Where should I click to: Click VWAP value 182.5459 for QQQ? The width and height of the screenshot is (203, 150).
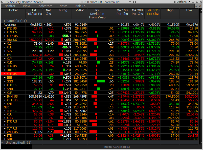80,81
